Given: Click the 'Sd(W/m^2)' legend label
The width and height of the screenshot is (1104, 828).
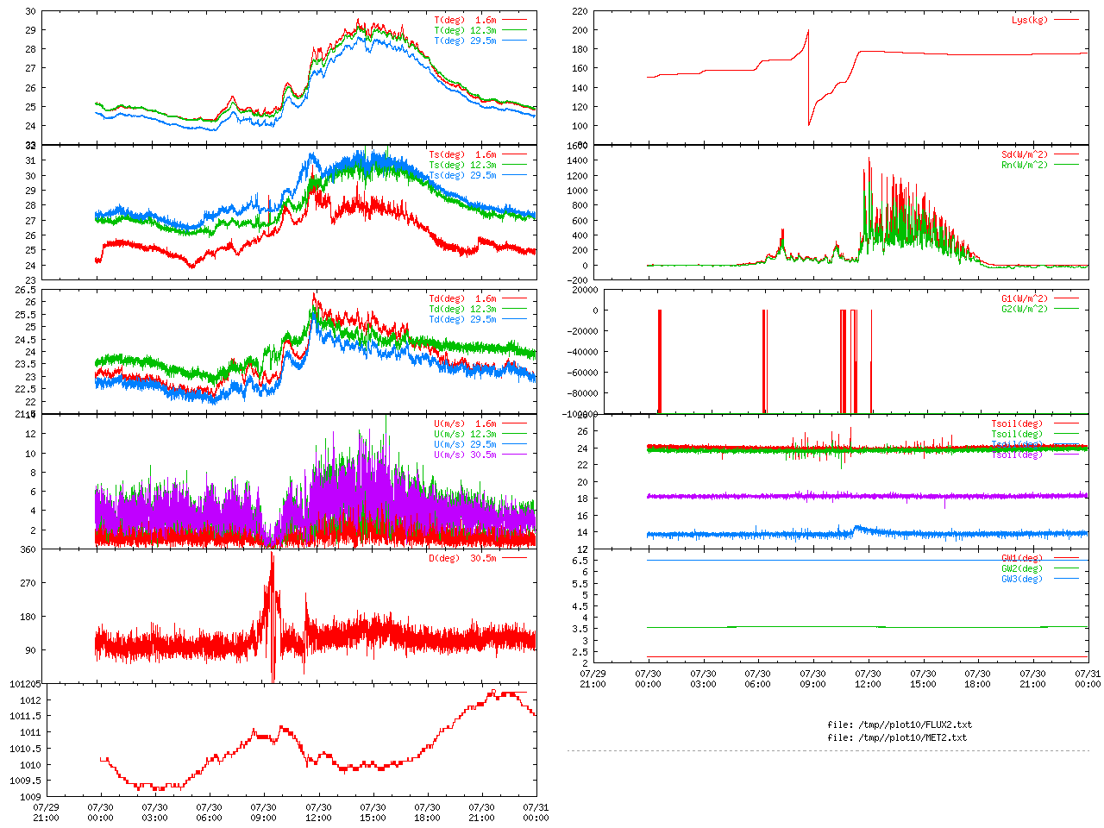Looking at the screenshot, I should 1025,155.
